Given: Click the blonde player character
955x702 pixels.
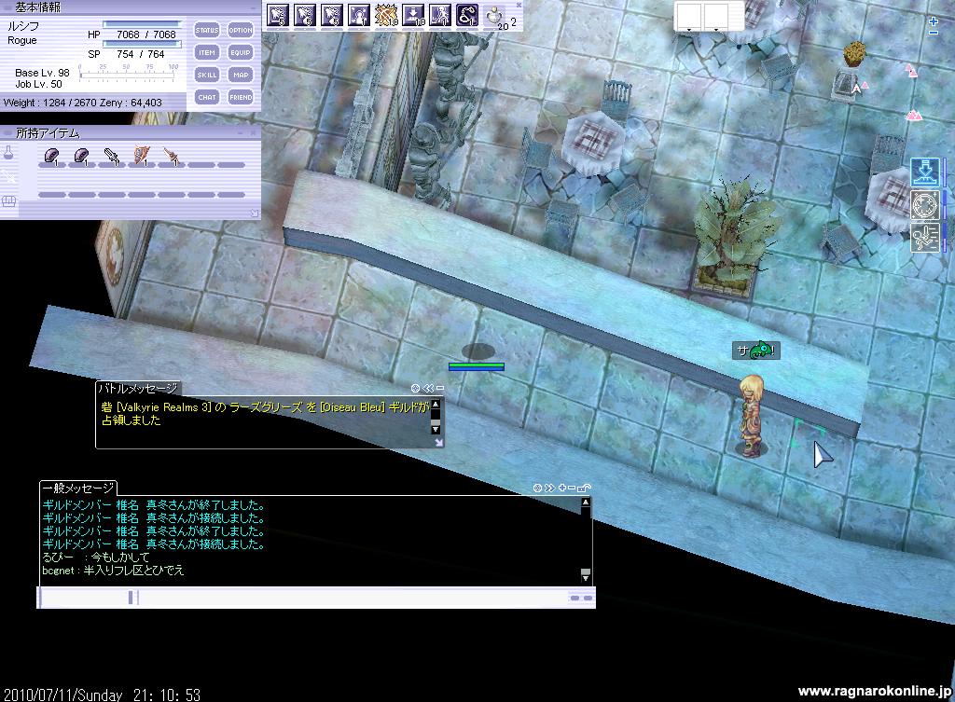Looking at the screenshot, I should coord(752,416).
